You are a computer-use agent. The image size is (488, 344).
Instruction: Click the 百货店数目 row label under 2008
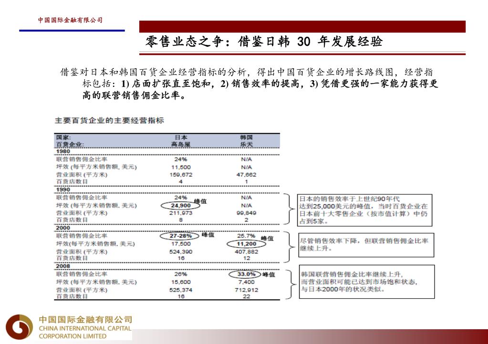pyautogui.click(x=72, y=296)
